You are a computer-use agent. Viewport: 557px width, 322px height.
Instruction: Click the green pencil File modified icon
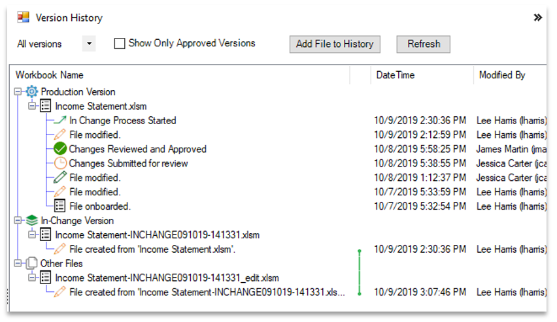click(x=60, y=177)
